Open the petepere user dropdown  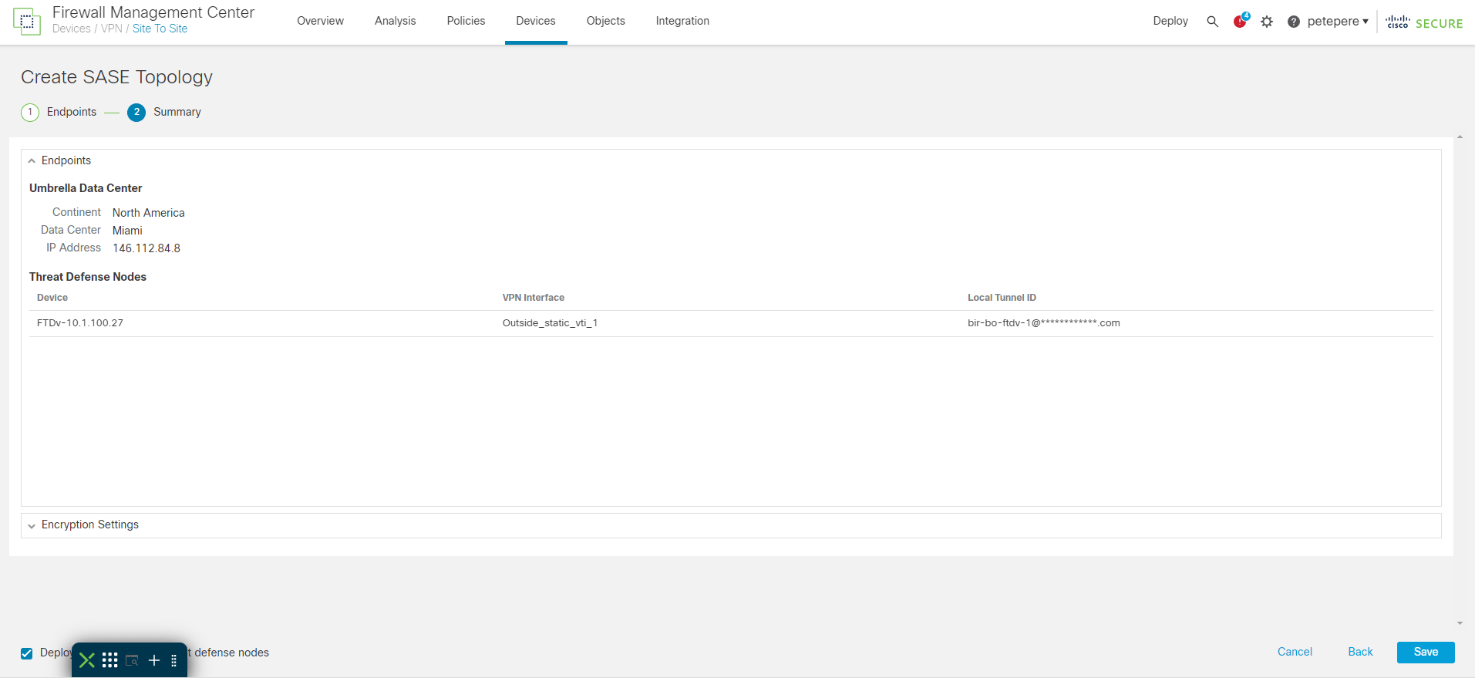coord(1338,22)
